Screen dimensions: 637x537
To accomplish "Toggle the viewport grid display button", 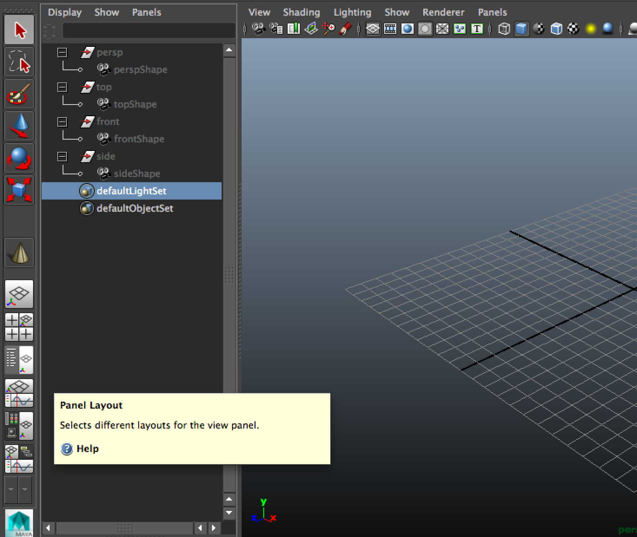I will [x=373, y=29].
